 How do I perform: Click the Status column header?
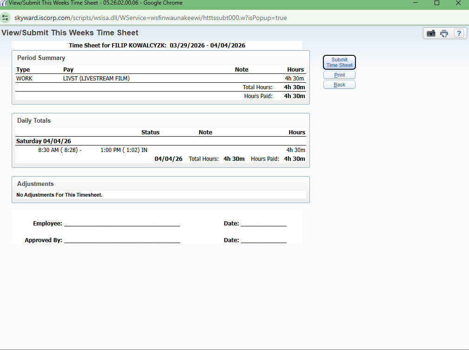(x=150, y=132)
